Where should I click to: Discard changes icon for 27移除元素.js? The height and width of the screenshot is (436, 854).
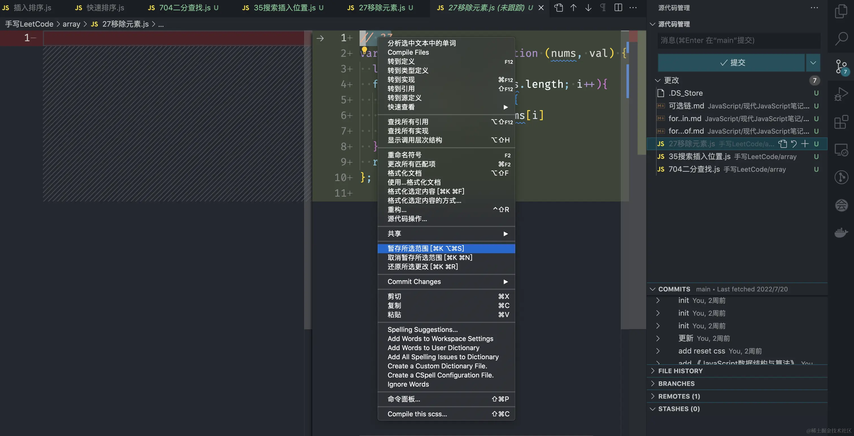click(794, 143)
